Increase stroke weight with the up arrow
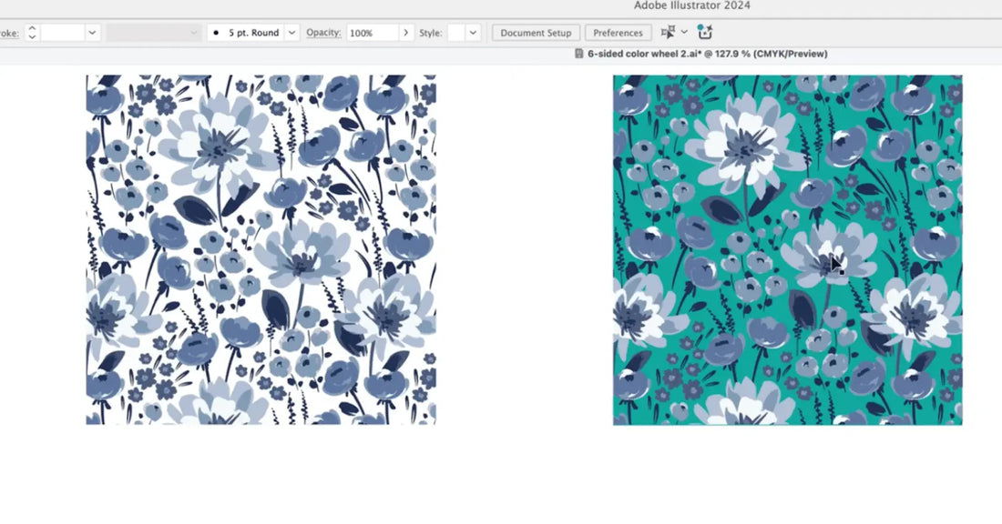Screen dimensions: 1002x524 (x=32, y=28)
